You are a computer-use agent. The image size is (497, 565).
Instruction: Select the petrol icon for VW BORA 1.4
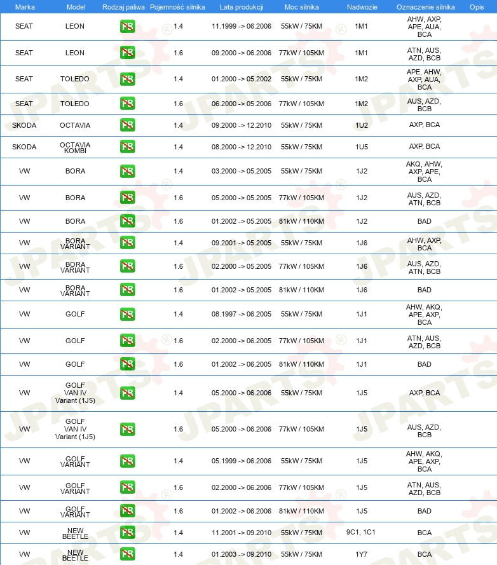click(128, 171)
